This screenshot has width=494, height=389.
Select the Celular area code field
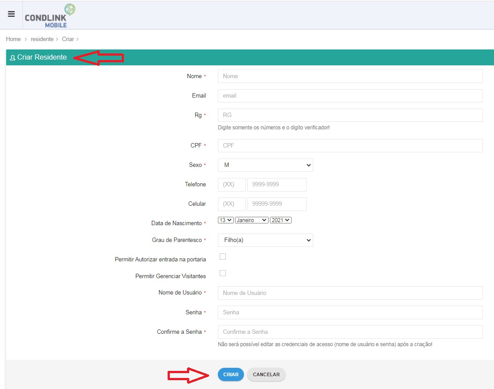232,204
